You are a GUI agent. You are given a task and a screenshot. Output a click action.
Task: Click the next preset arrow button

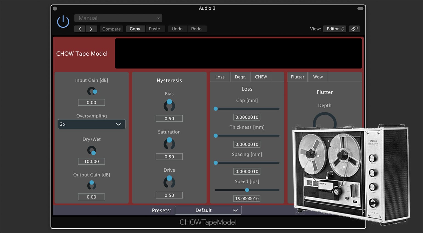point(91,29)
